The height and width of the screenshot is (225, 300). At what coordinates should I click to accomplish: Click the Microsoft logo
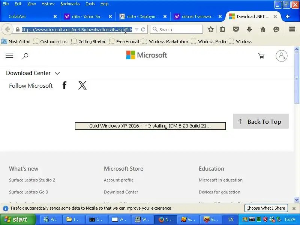147,55
